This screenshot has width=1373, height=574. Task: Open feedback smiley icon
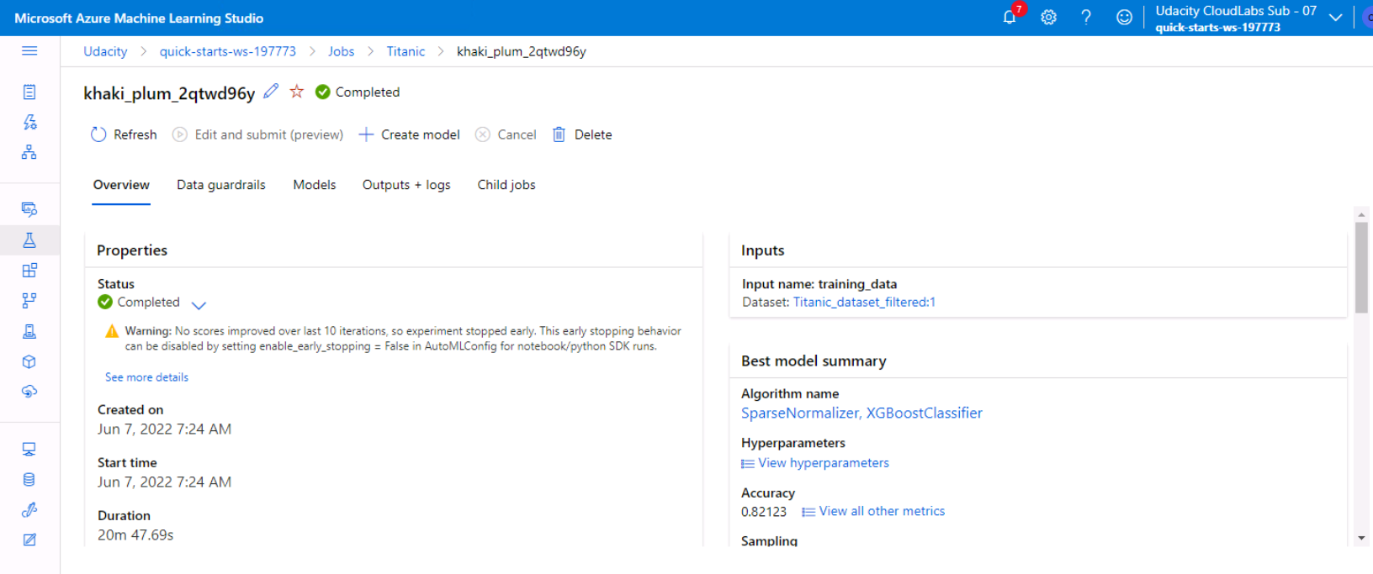pos(1124,18)
